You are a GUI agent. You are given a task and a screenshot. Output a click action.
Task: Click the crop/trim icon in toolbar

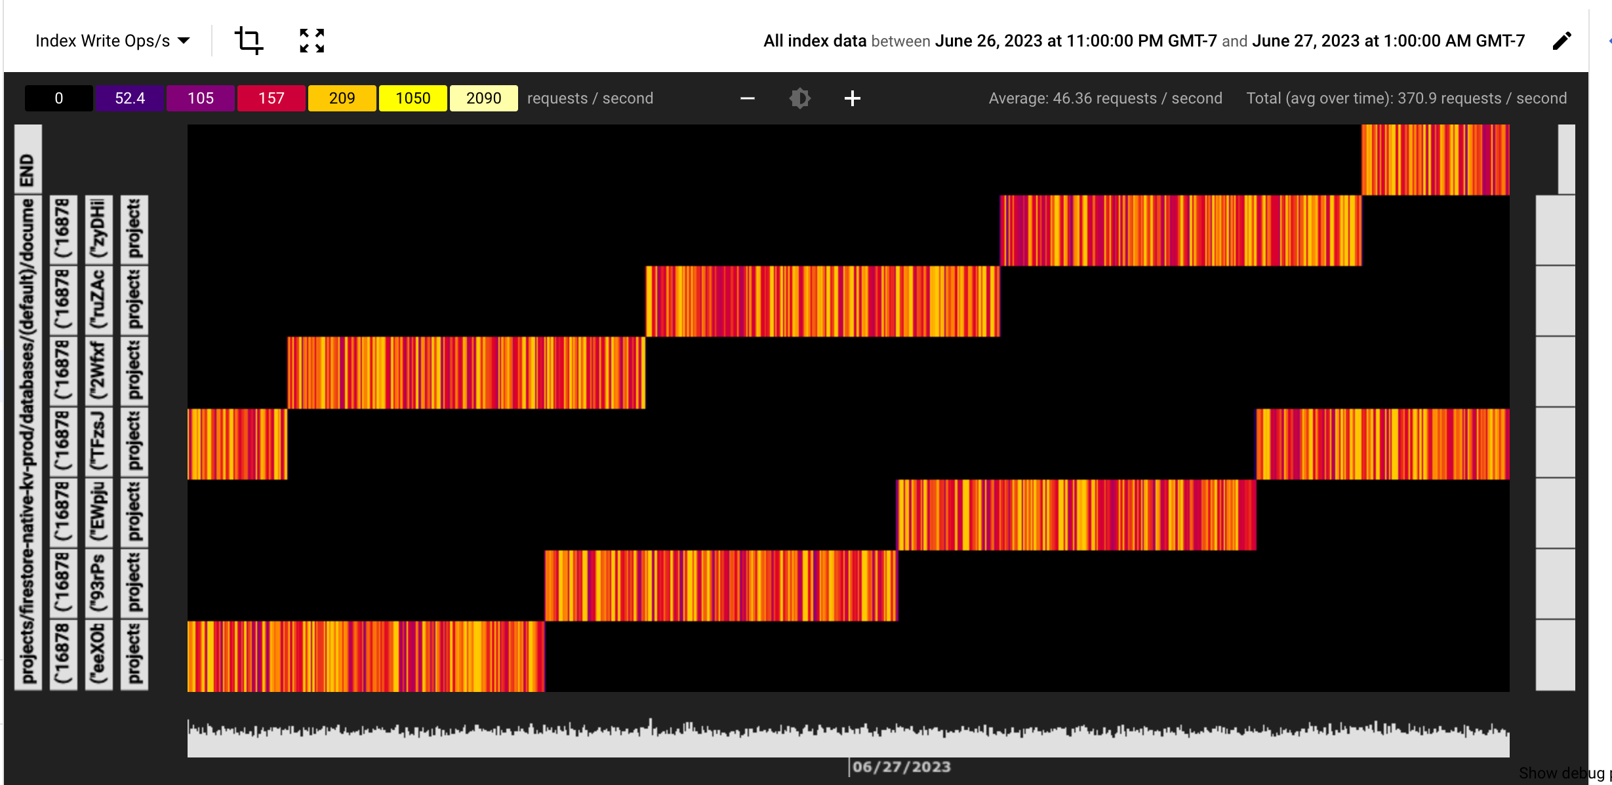click(x=248, y=41)
